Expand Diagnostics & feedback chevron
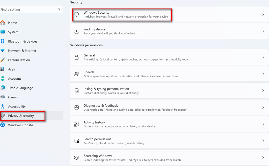The height and width of the screenshot is (166, 269). pyautogui.click(x=263, y=107)
